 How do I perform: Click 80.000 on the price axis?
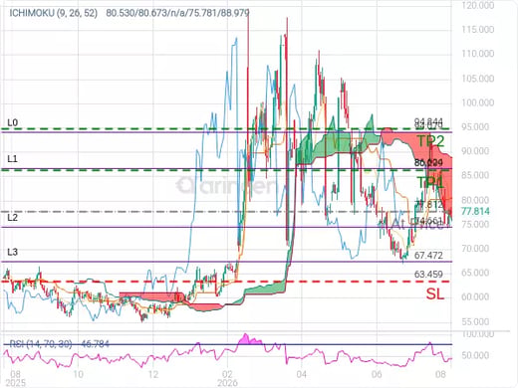pos(475,200)
